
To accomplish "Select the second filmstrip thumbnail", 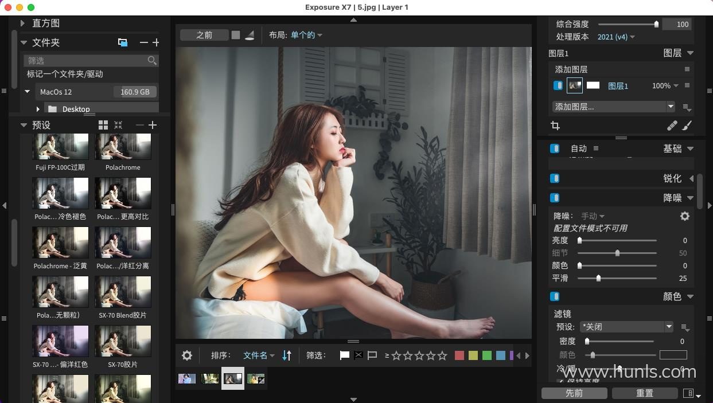I will click(x=210, y=378).
